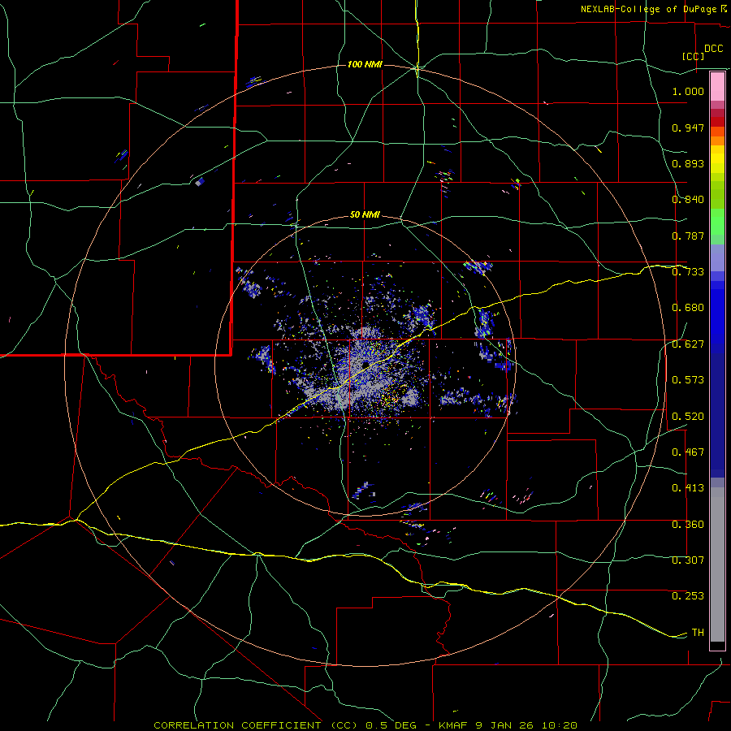Click the 0.360 scale value
The image size is (731, 731).
pyautogui.click(x=688, y=525)
